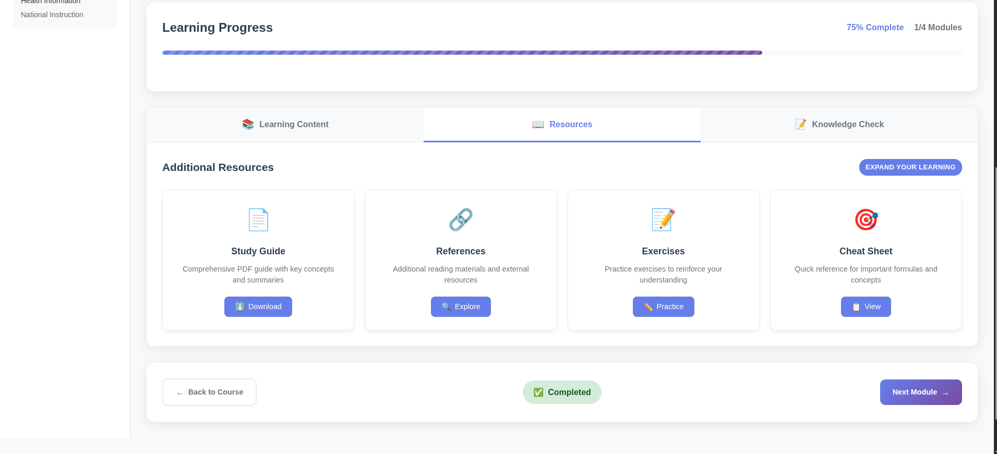Open the Knowledge Check tab
The image size is (997, 454).
pyautogui.click(x=839, y=125)
